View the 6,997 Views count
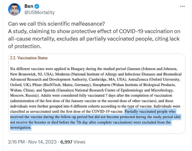 73,142
